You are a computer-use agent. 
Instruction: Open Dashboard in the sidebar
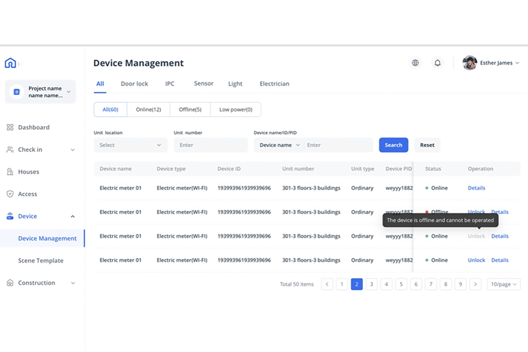coord(34,127)
